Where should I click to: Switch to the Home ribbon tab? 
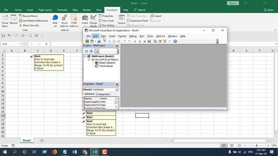coord(18,10)
